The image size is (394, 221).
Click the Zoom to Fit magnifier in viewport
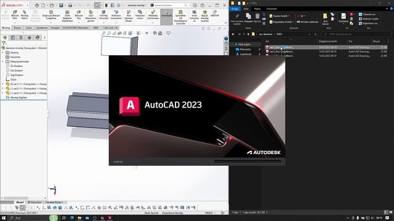click(103, 33)
